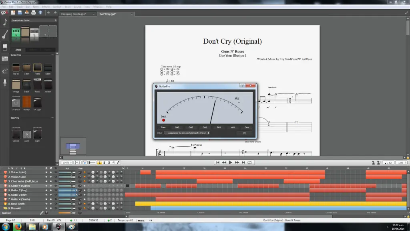The width and height of the screenshot is (410, 231).
Task: Collapse the BassAmp section
Action: pos(52,118)
